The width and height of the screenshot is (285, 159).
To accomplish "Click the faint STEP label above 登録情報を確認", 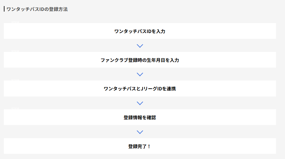I will point(15,108).
